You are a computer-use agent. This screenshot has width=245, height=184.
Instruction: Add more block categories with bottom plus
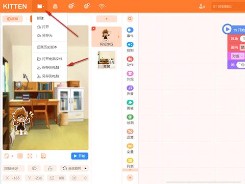[x=130, y=178]
